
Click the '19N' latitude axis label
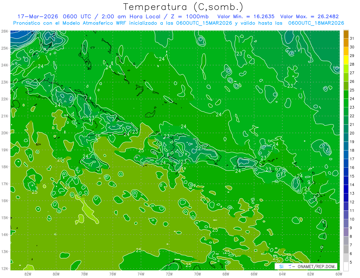[x=4, y=150]
